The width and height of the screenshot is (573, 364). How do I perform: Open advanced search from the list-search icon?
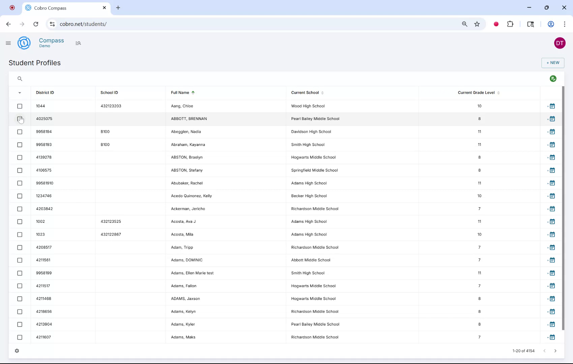(x=78, y=43)
